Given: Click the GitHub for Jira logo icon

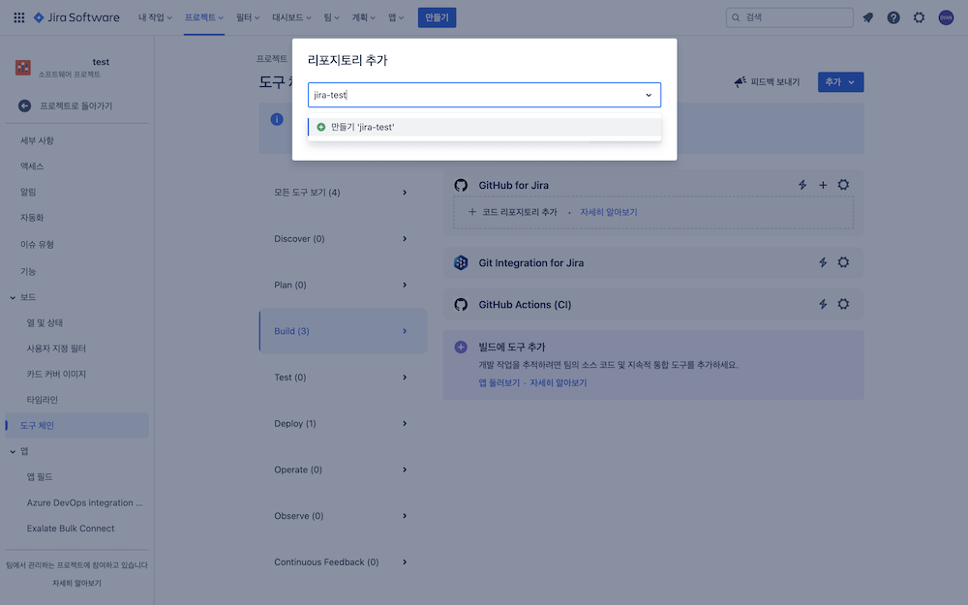Looking at the screenshot, I should [461, 185].
